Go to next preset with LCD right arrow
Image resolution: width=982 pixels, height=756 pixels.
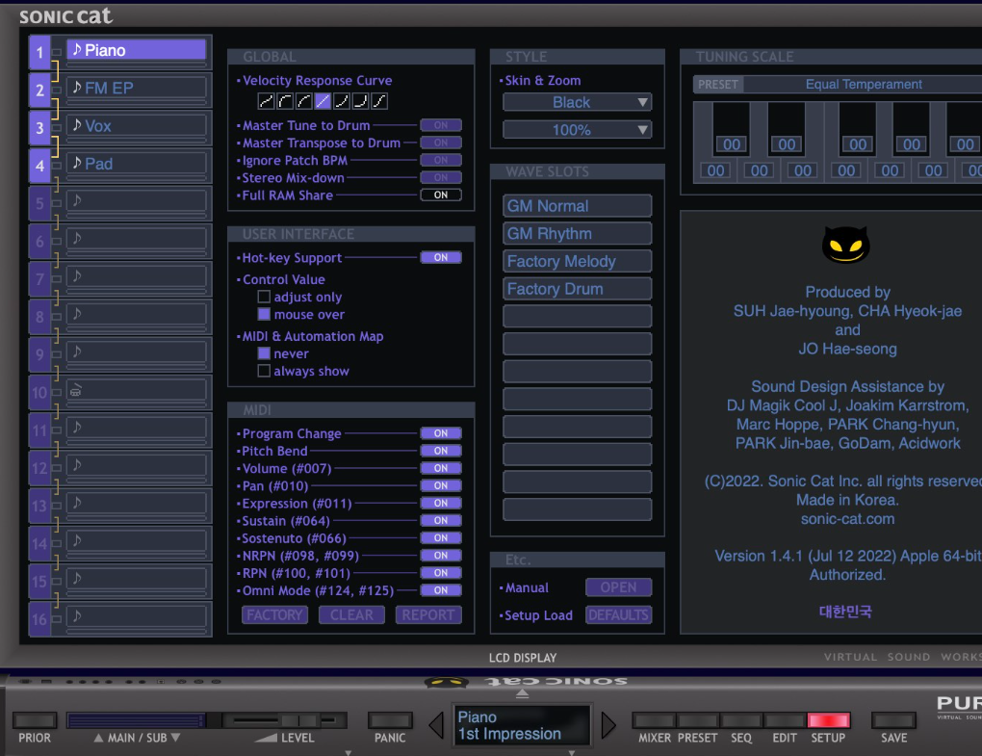click(608, 725)
